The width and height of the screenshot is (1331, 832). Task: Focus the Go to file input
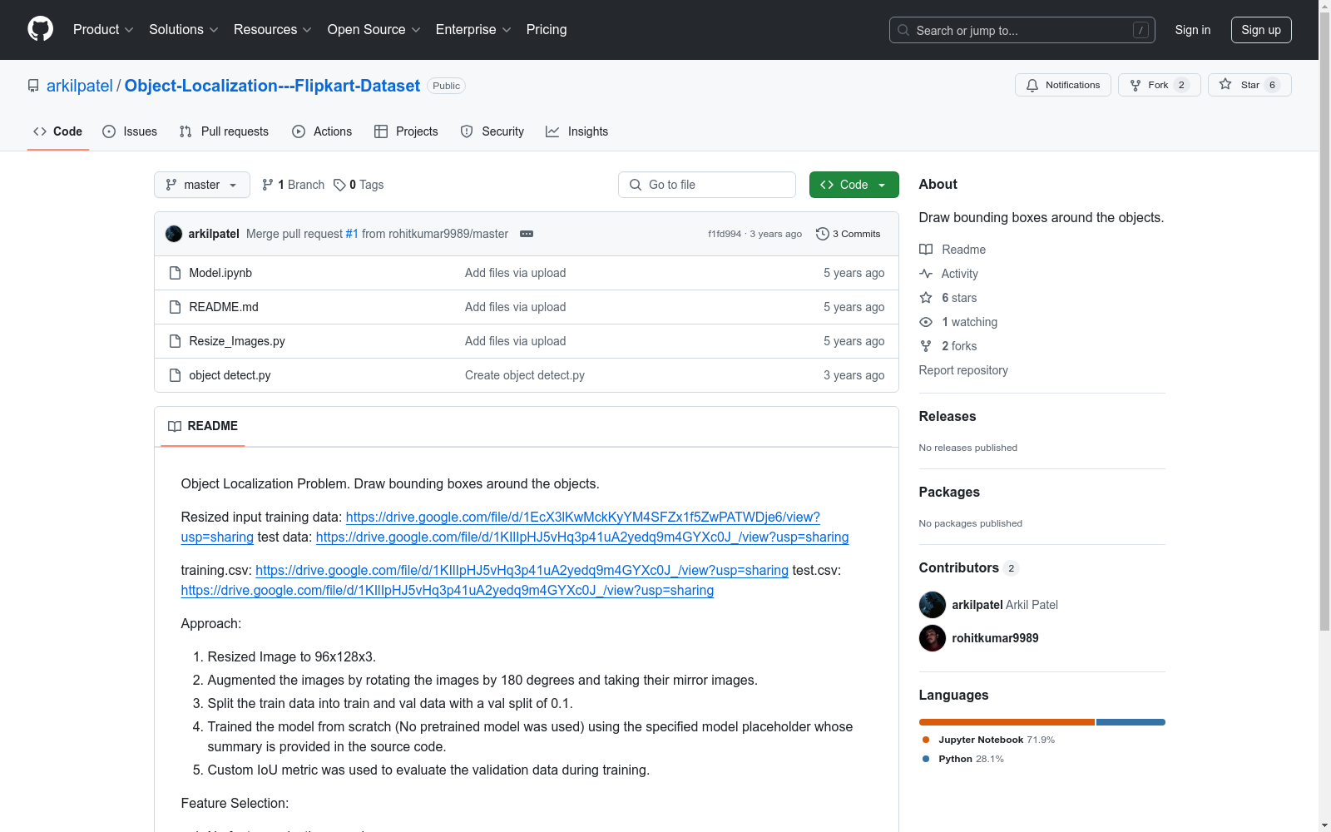(x=707, y=185)
